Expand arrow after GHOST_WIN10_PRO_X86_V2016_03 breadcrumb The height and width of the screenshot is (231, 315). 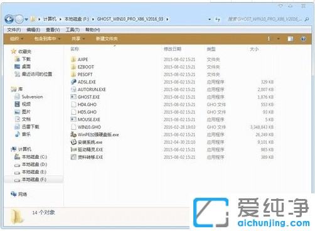click(x=168, y=19)
